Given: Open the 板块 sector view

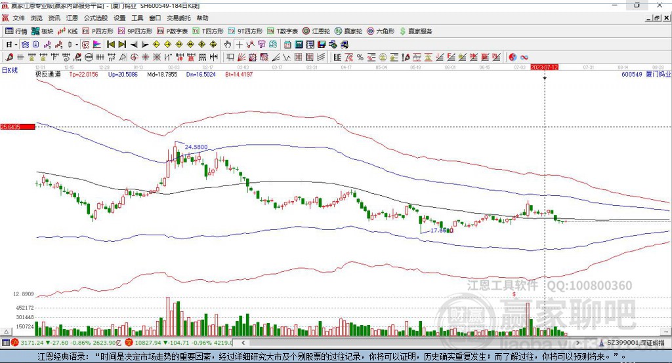Looking at the screenshot, I should [x=43, y=31].
